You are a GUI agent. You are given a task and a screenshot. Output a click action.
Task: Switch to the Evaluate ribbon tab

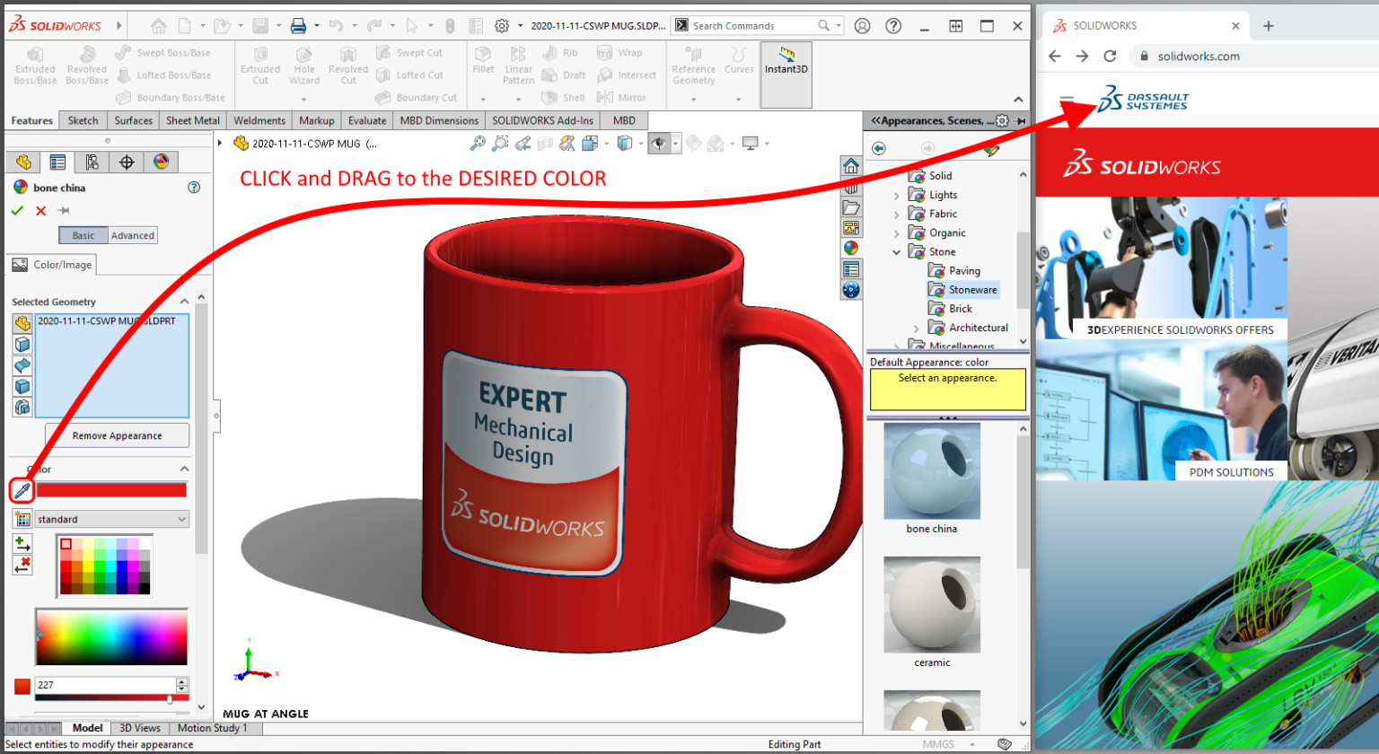tap(369, 119)
